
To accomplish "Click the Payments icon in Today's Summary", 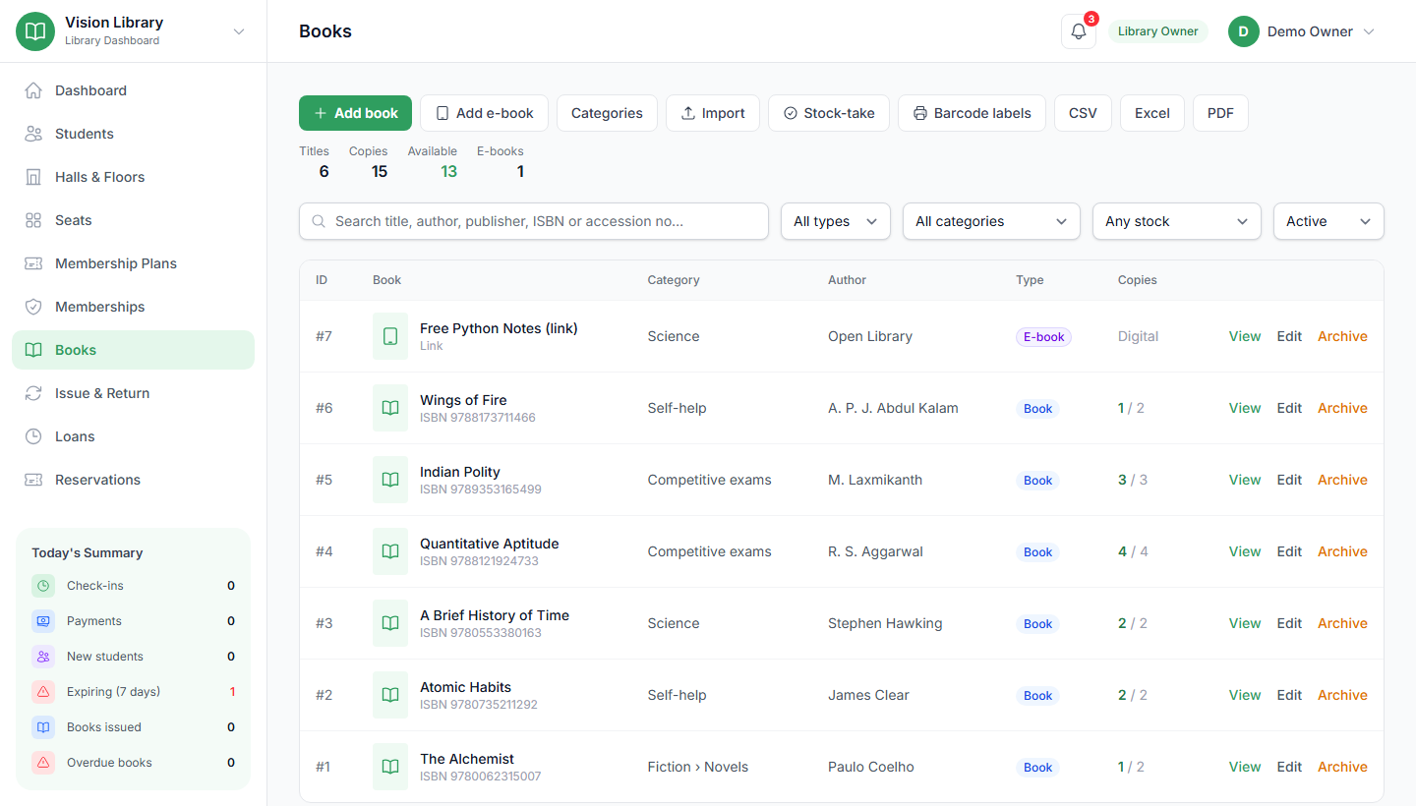I will click(43, 621).
